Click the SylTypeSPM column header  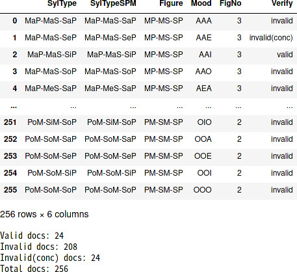pos(113,3)
